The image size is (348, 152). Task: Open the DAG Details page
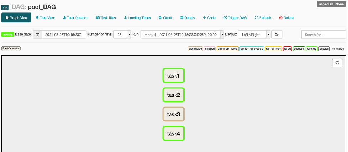click(x=187, y=18)
